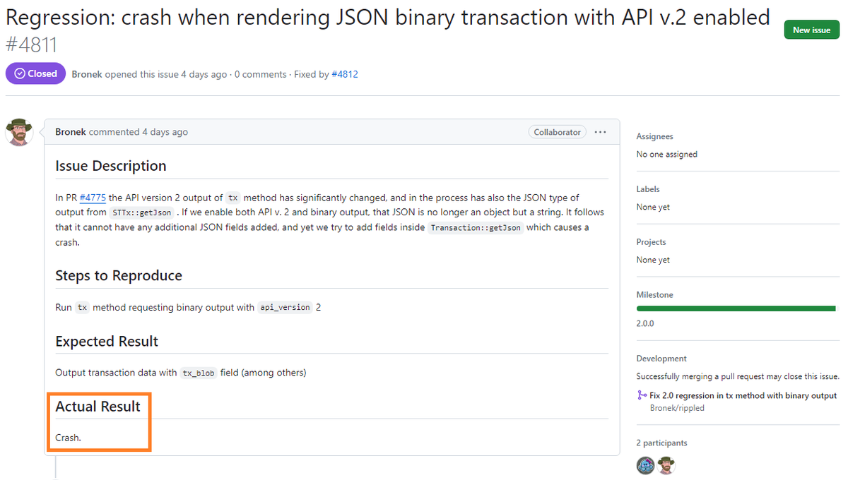Click the Bronek/rippled repository text

click(677, 407)
